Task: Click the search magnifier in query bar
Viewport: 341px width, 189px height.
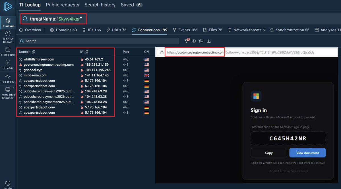Action: [25, 19]
